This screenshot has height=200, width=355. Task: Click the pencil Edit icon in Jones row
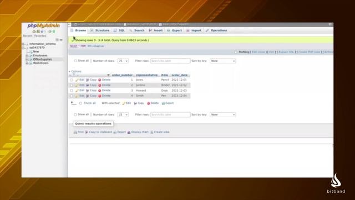pos(77,80)
